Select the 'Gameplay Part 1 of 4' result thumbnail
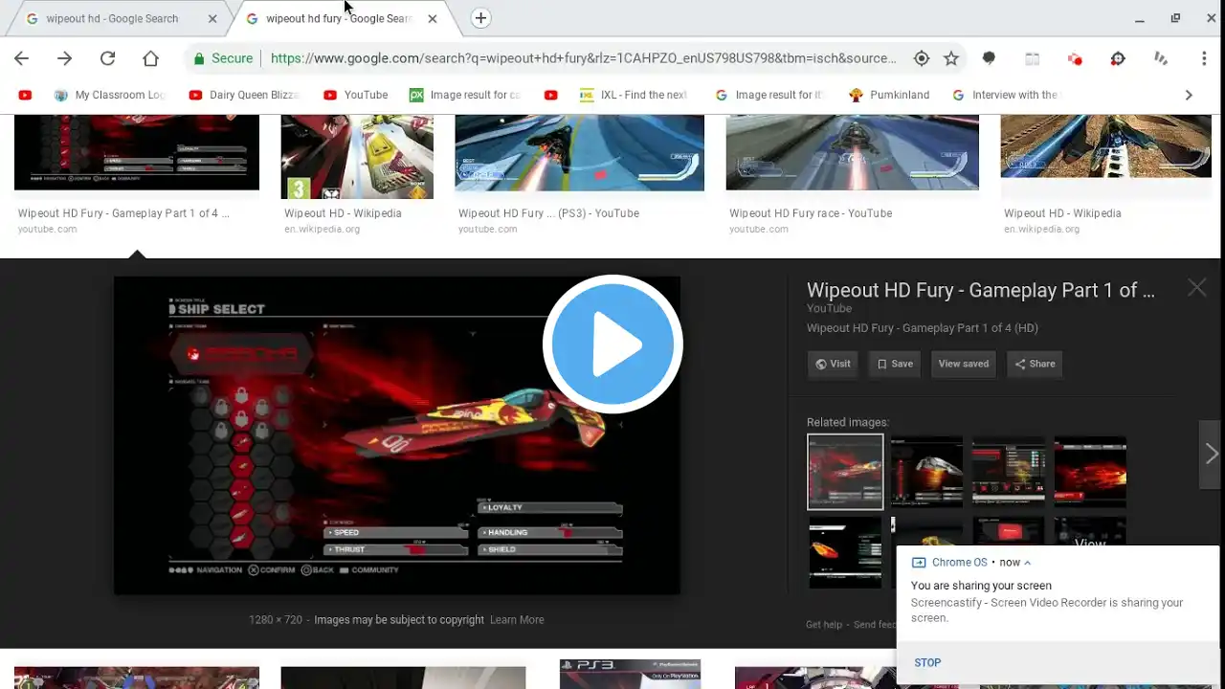This screenshot has width=1225, height=689. pyautogui.click(x=137, y=152)
